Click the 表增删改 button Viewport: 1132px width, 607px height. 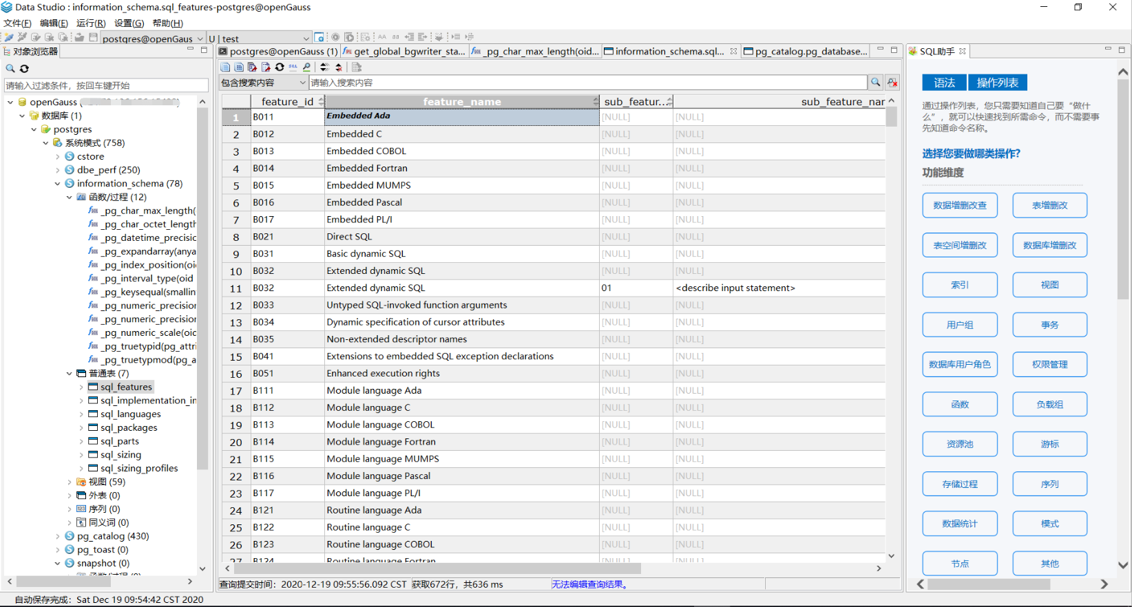[1049, 205]
